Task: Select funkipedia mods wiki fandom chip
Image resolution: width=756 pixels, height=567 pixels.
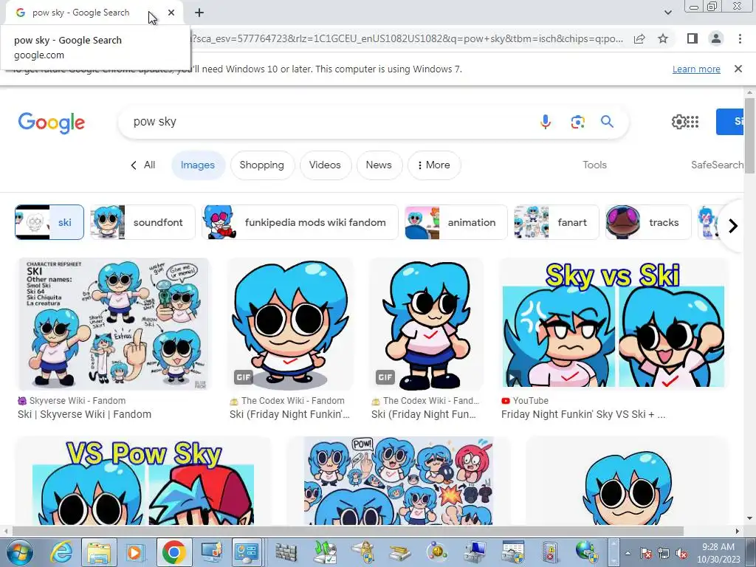Action: tap(300, 222)
